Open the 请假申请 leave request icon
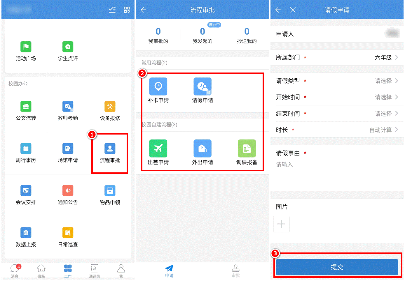Image resolution: width=405 pixels, height=281 pixels. pyautogui.click(x=202, y=86)
